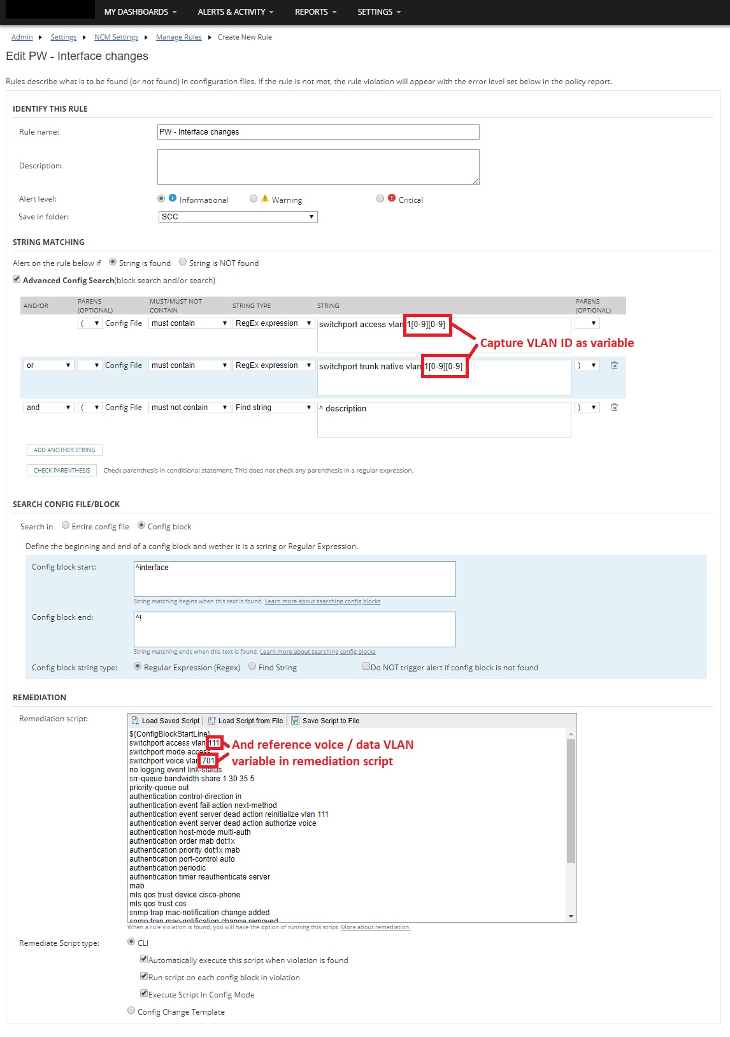The image size is (730, 1037).
Task: Open the 'or' logical operator dropdown
Action: click(49, 365)
